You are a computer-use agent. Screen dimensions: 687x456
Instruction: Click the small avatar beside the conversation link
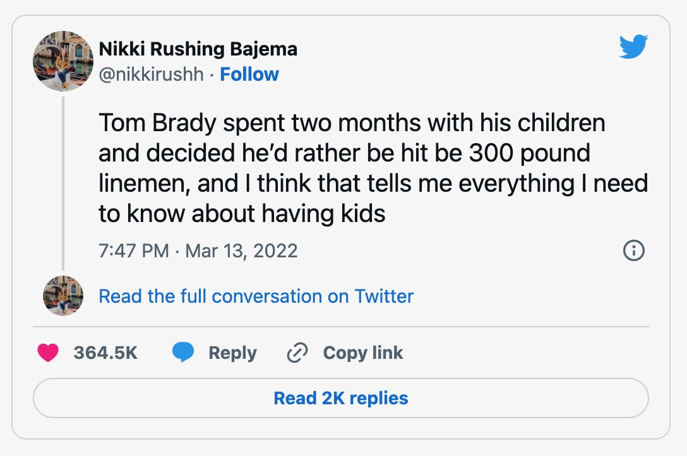(x=63, y=296)
